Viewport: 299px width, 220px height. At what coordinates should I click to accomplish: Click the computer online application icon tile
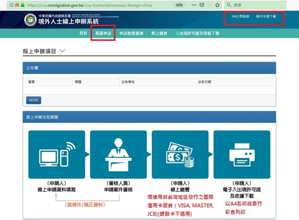point(57,154)
